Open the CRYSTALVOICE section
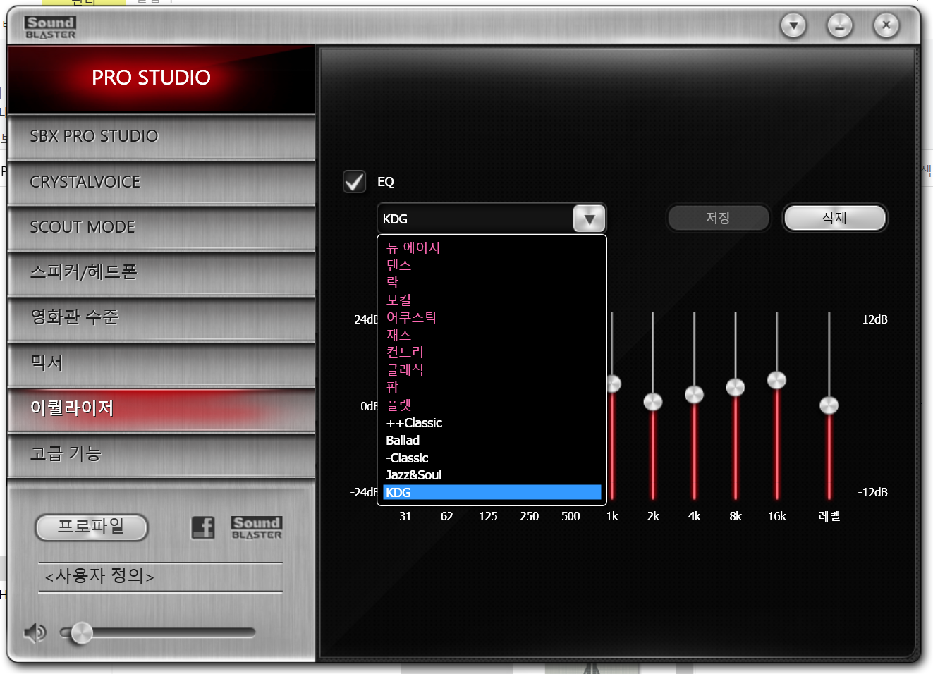 click(x=161, y=182)
